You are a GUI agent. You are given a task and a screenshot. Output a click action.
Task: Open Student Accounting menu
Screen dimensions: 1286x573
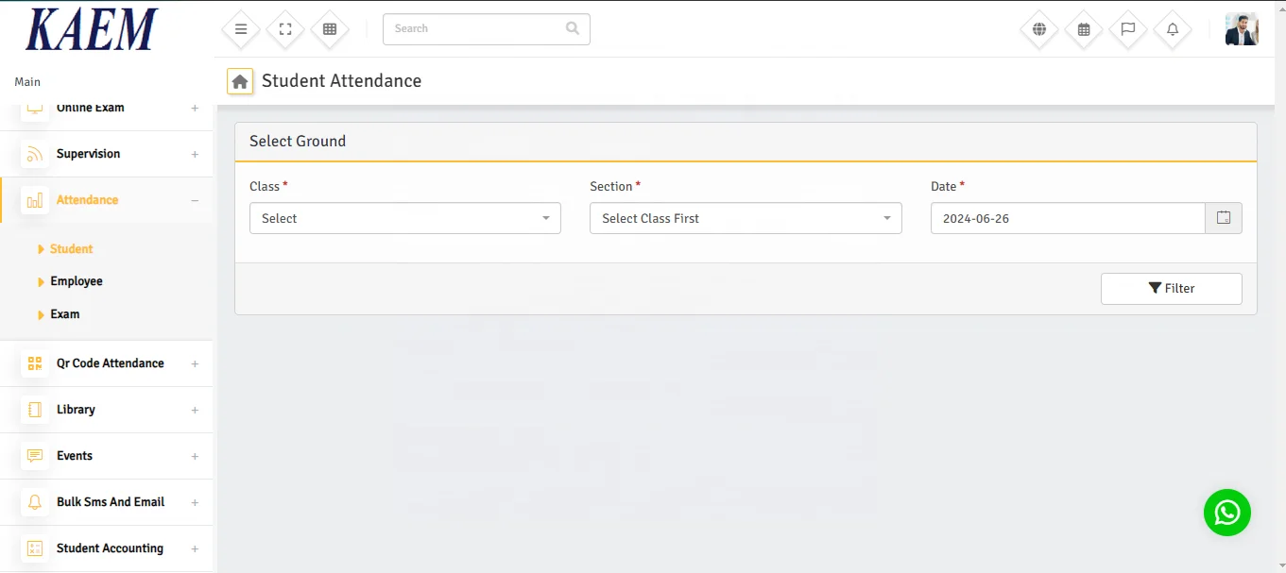tap(107, 548)
